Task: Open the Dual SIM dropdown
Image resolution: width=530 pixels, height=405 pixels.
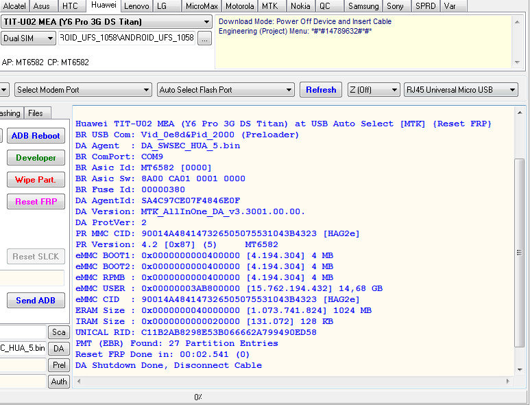Action: coord(28,38)
